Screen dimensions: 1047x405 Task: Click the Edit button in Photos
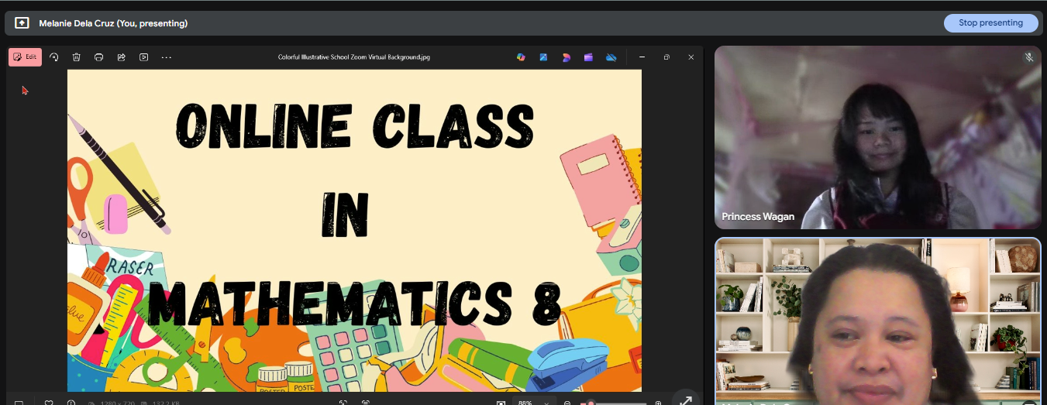coord(25,57)
